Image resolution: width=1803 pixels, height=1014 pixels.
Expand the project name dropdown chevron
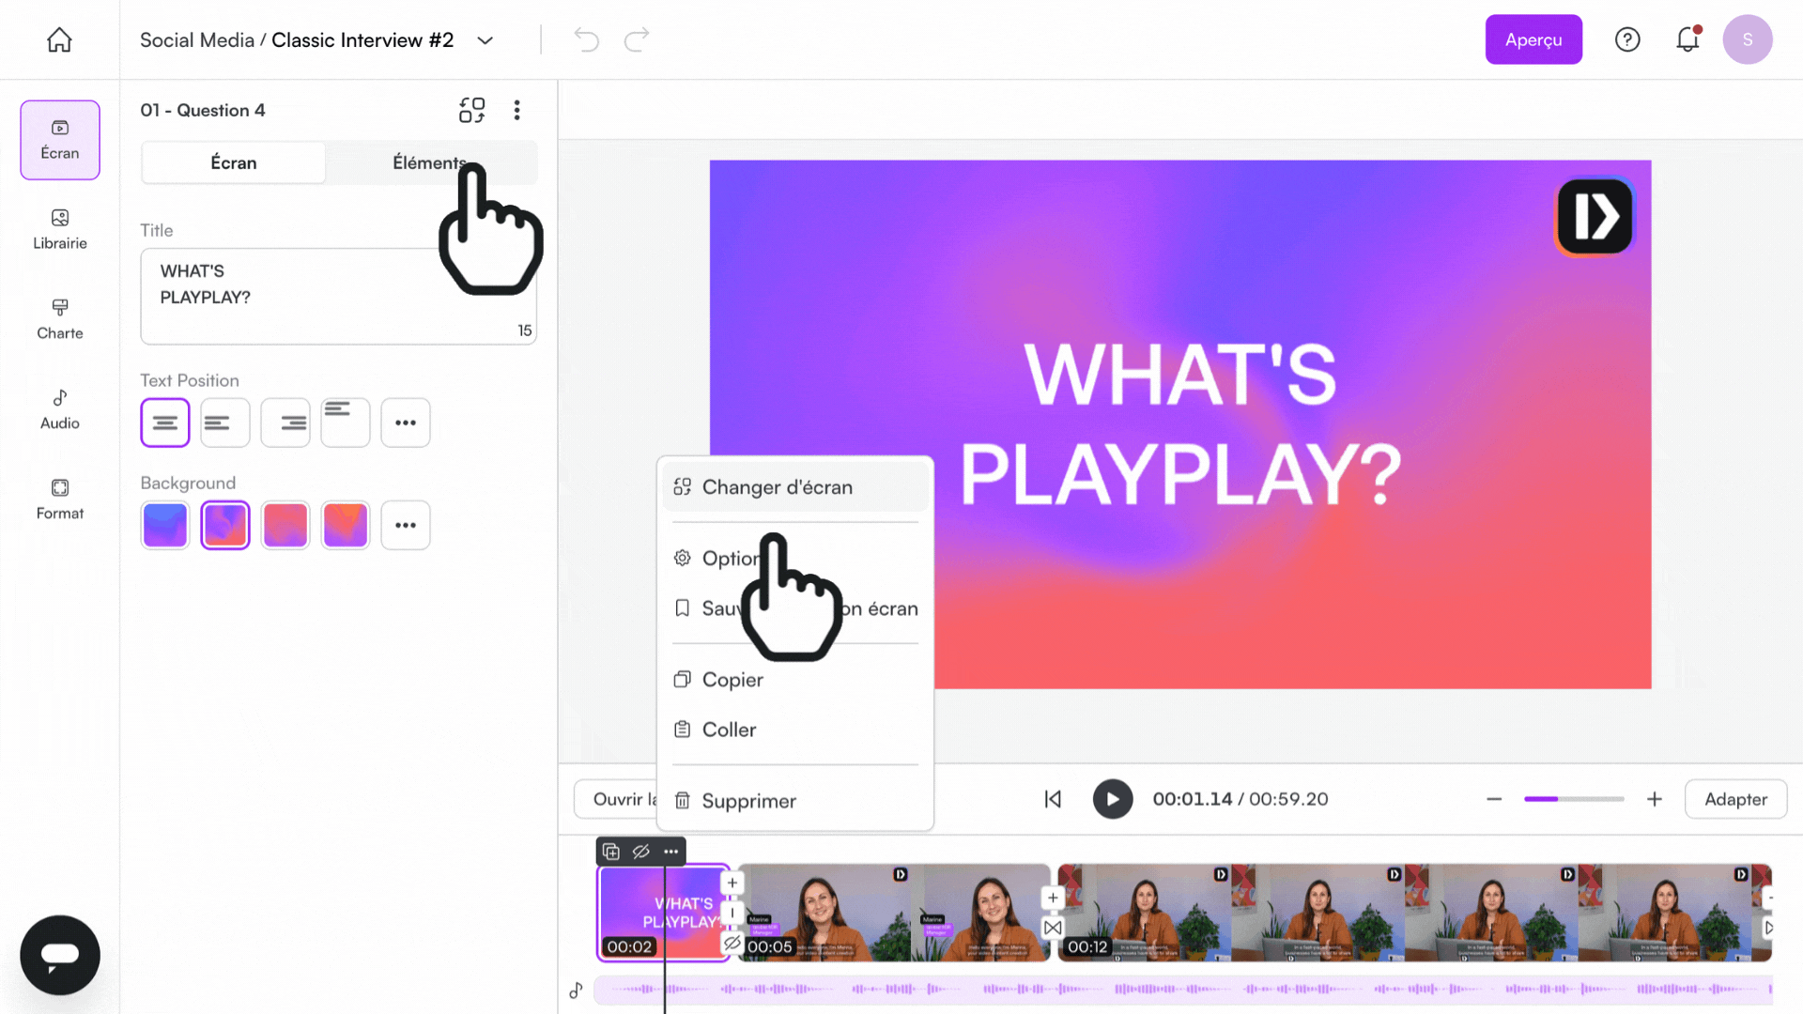(x=485, y=40)
